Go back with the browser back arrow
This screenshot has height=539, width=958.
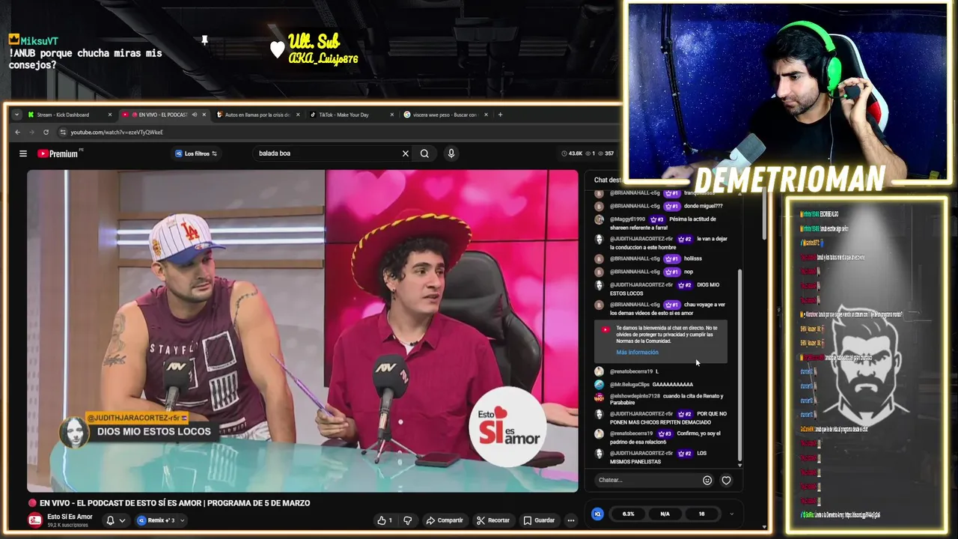(18, 133)
